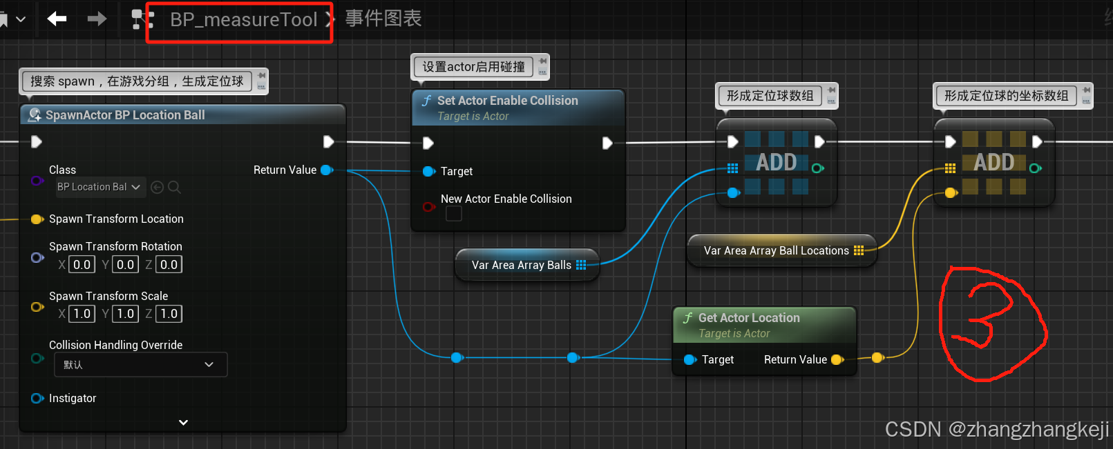This screenshot has height=449, width=1113.
Task: Open the 事件图表 breadcrumb
Action: [383, 19]
